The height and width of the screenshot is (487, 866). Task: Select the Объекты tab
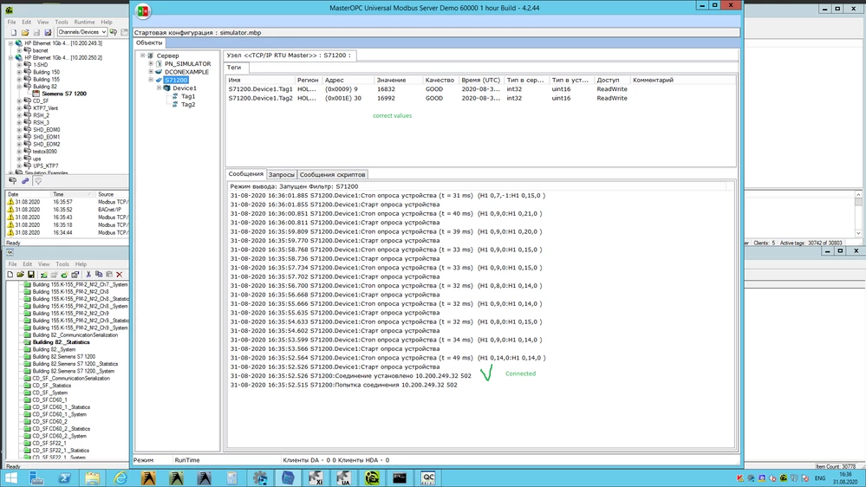[149, 42]
